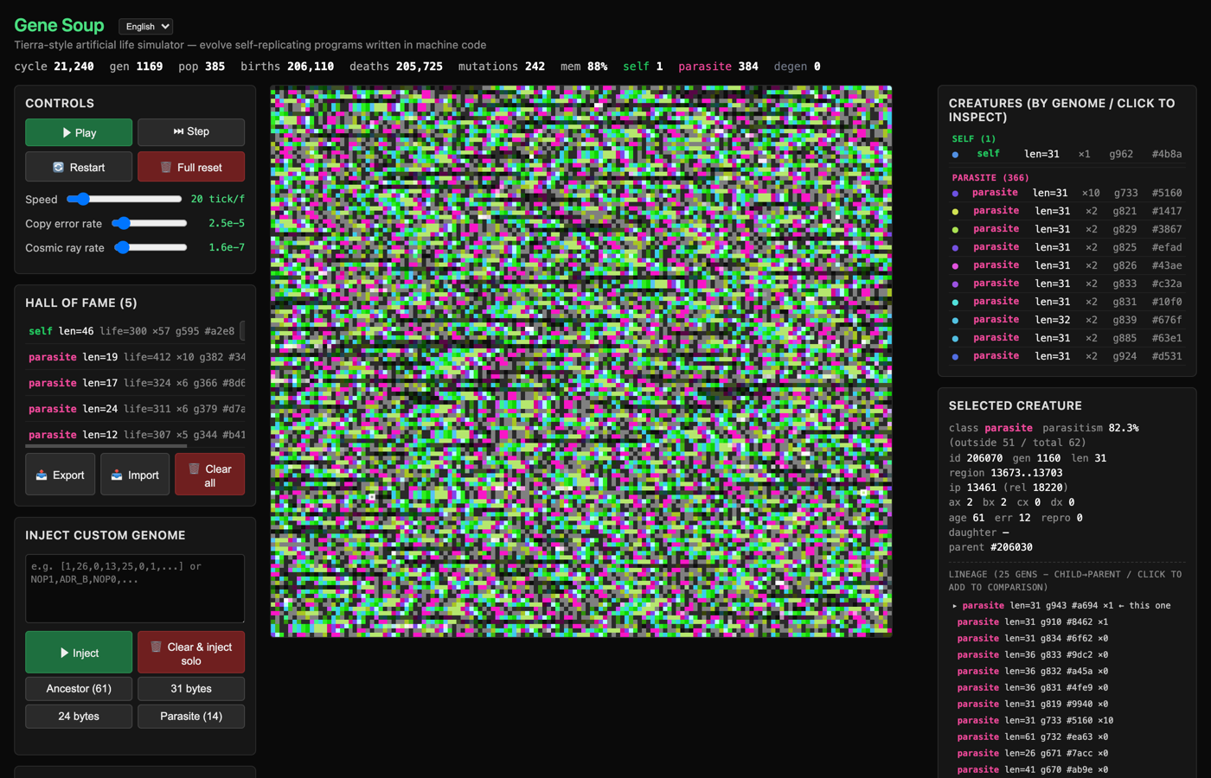Advance one tick with the Step button
This screenshot has height=778, width=1211.
(191, 132)
